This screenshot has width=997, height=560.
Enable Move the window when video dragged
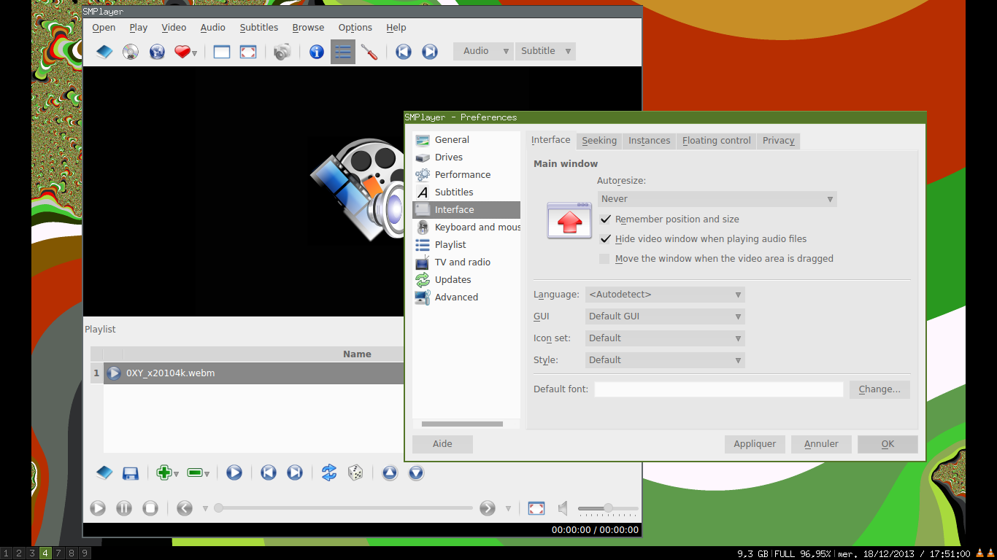604,259
